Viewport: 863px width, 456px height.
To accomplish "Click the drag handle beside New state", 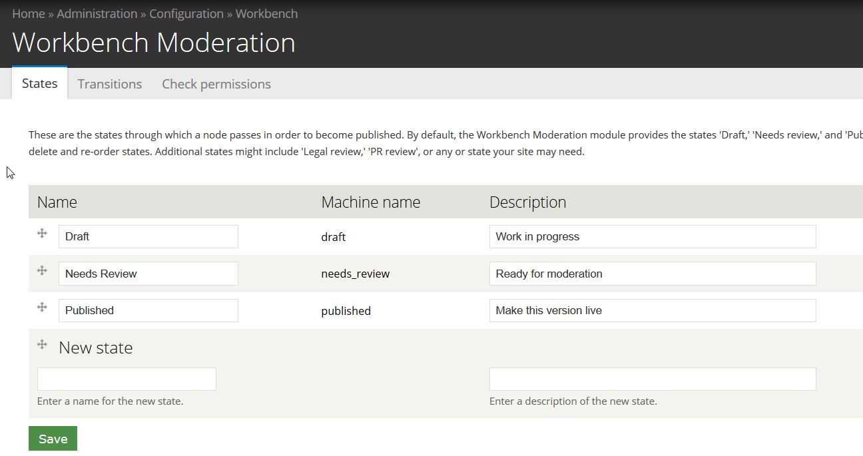I will tap(42, 344).
